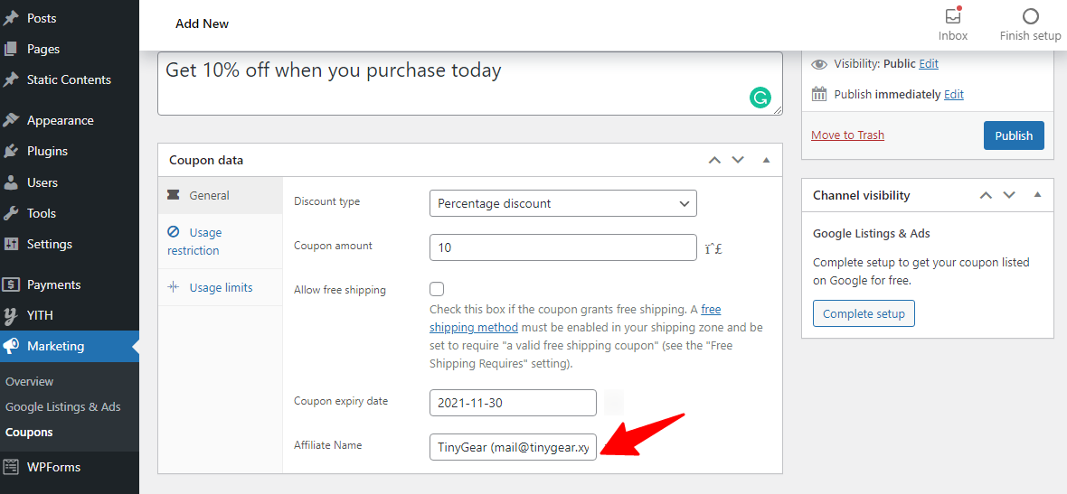Edit the Visibility setting link
This screenshot has height=494, width=1067.
(929, 63)
